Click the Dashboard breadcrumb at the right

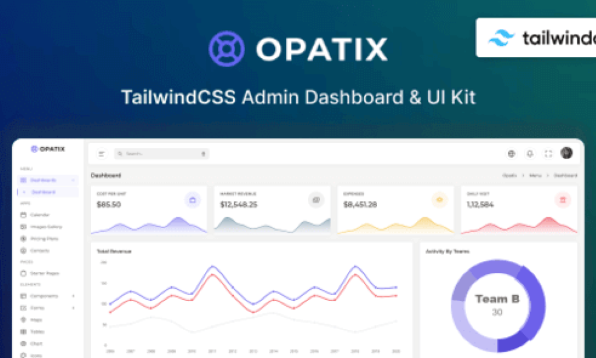pos(565,176)
